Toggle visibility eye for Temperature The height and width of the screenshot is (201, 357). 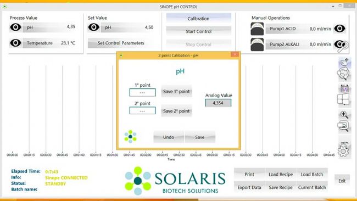click(15, 43)
